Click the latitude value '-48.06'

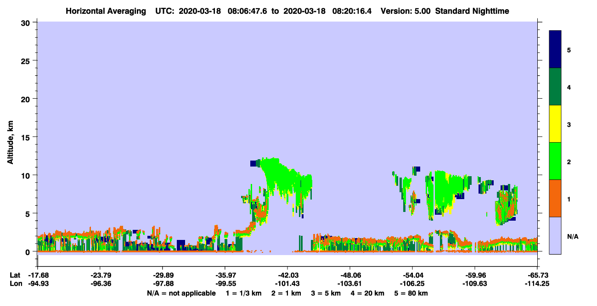pyautogui.click(x=350, y=275)
